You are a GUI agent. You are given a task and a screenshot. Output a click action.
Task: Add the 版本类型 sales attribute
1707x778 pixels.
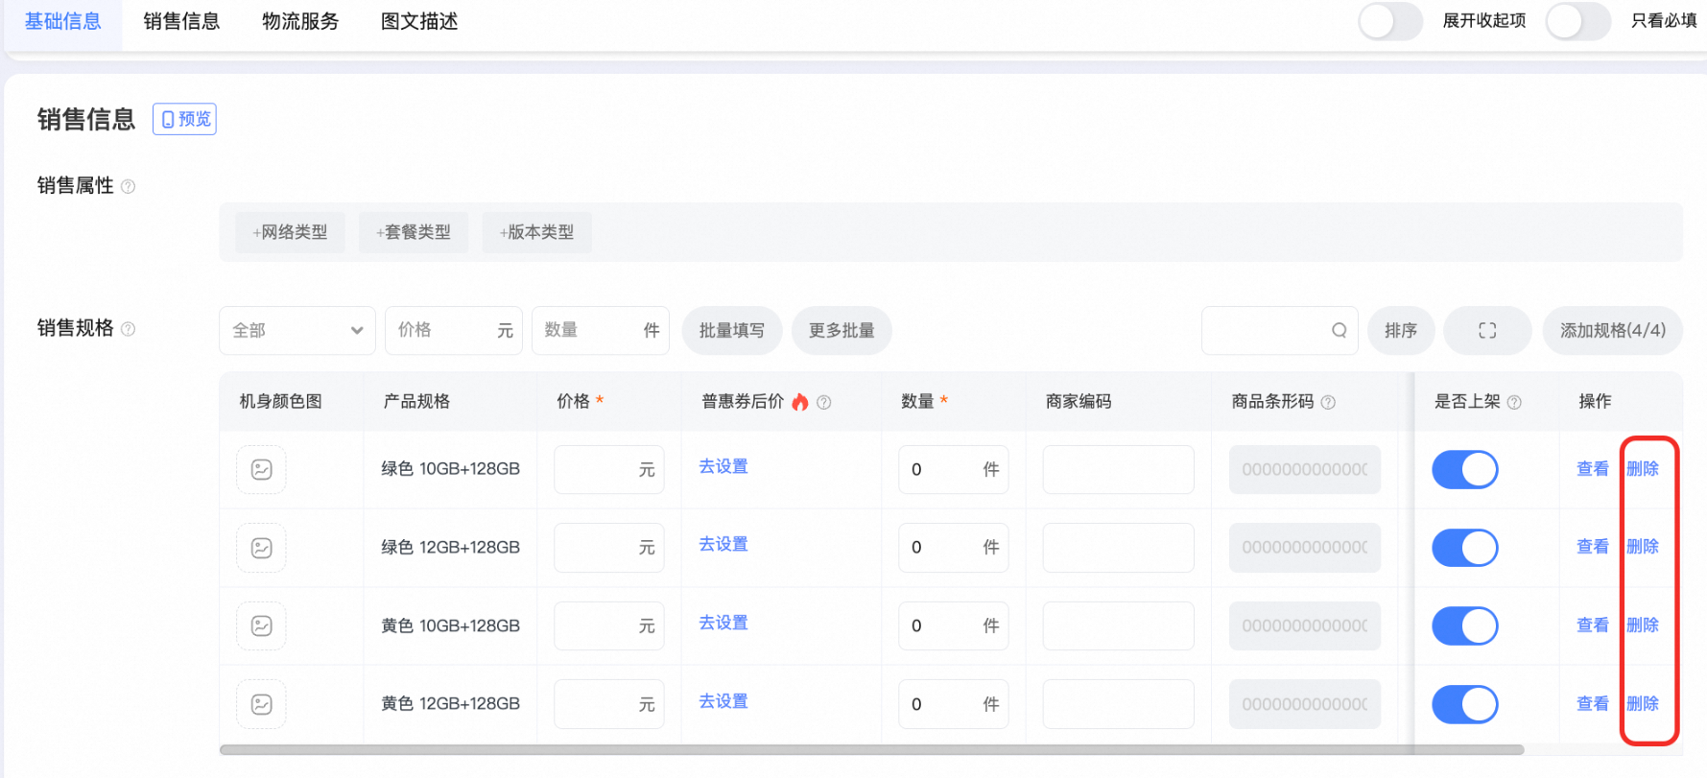click(537, 232)
